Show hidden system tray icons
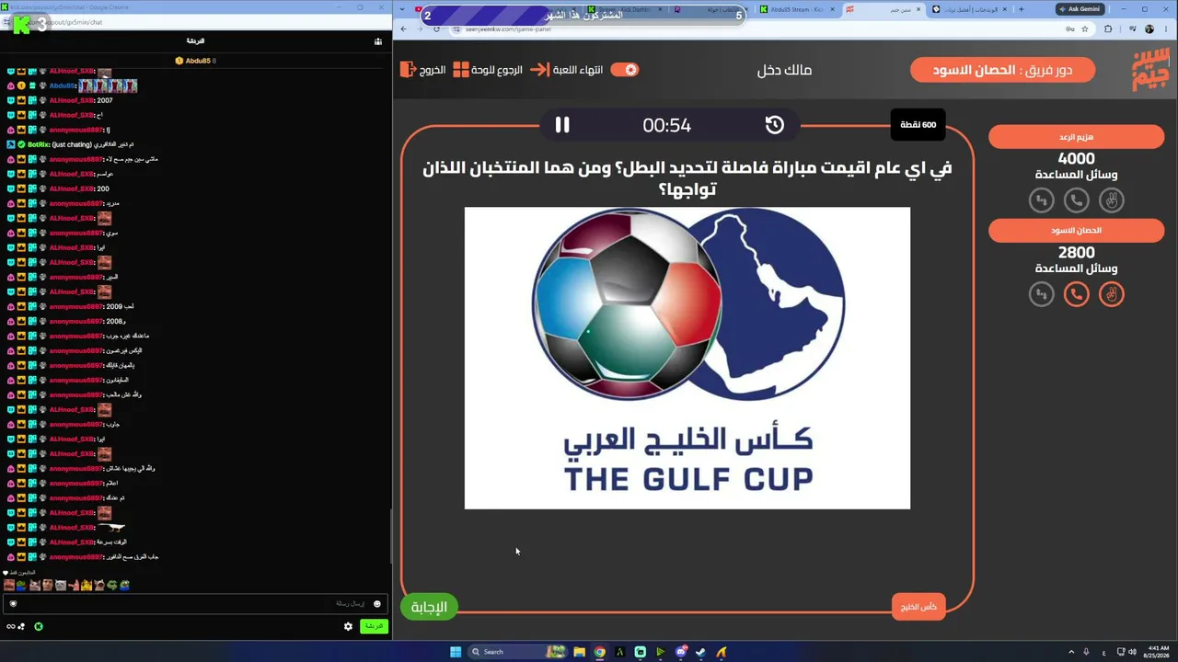 click(x=1071, y=652)
